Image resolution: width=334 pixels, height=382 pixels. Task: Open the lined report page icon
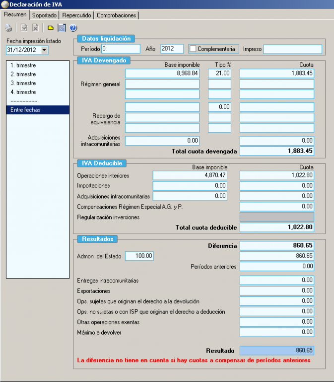62,28
